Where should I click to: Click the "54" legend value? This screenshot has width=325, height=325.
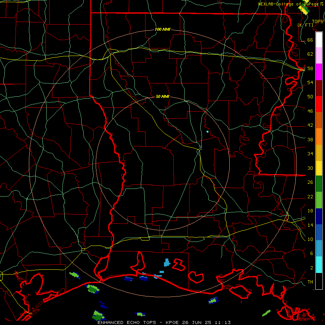310,82
